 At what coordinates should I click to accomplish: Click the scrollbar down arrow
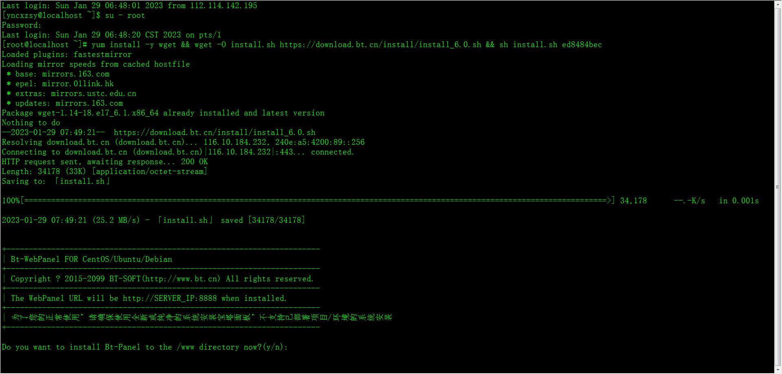[778, 370]
